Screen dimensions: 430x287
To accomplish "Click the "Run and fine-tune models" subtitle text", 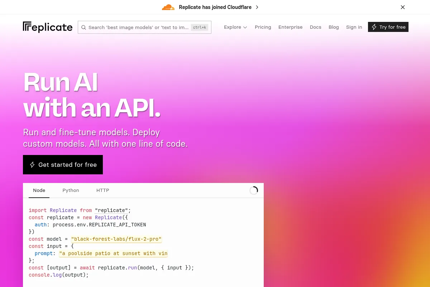I will pos(105,138).
